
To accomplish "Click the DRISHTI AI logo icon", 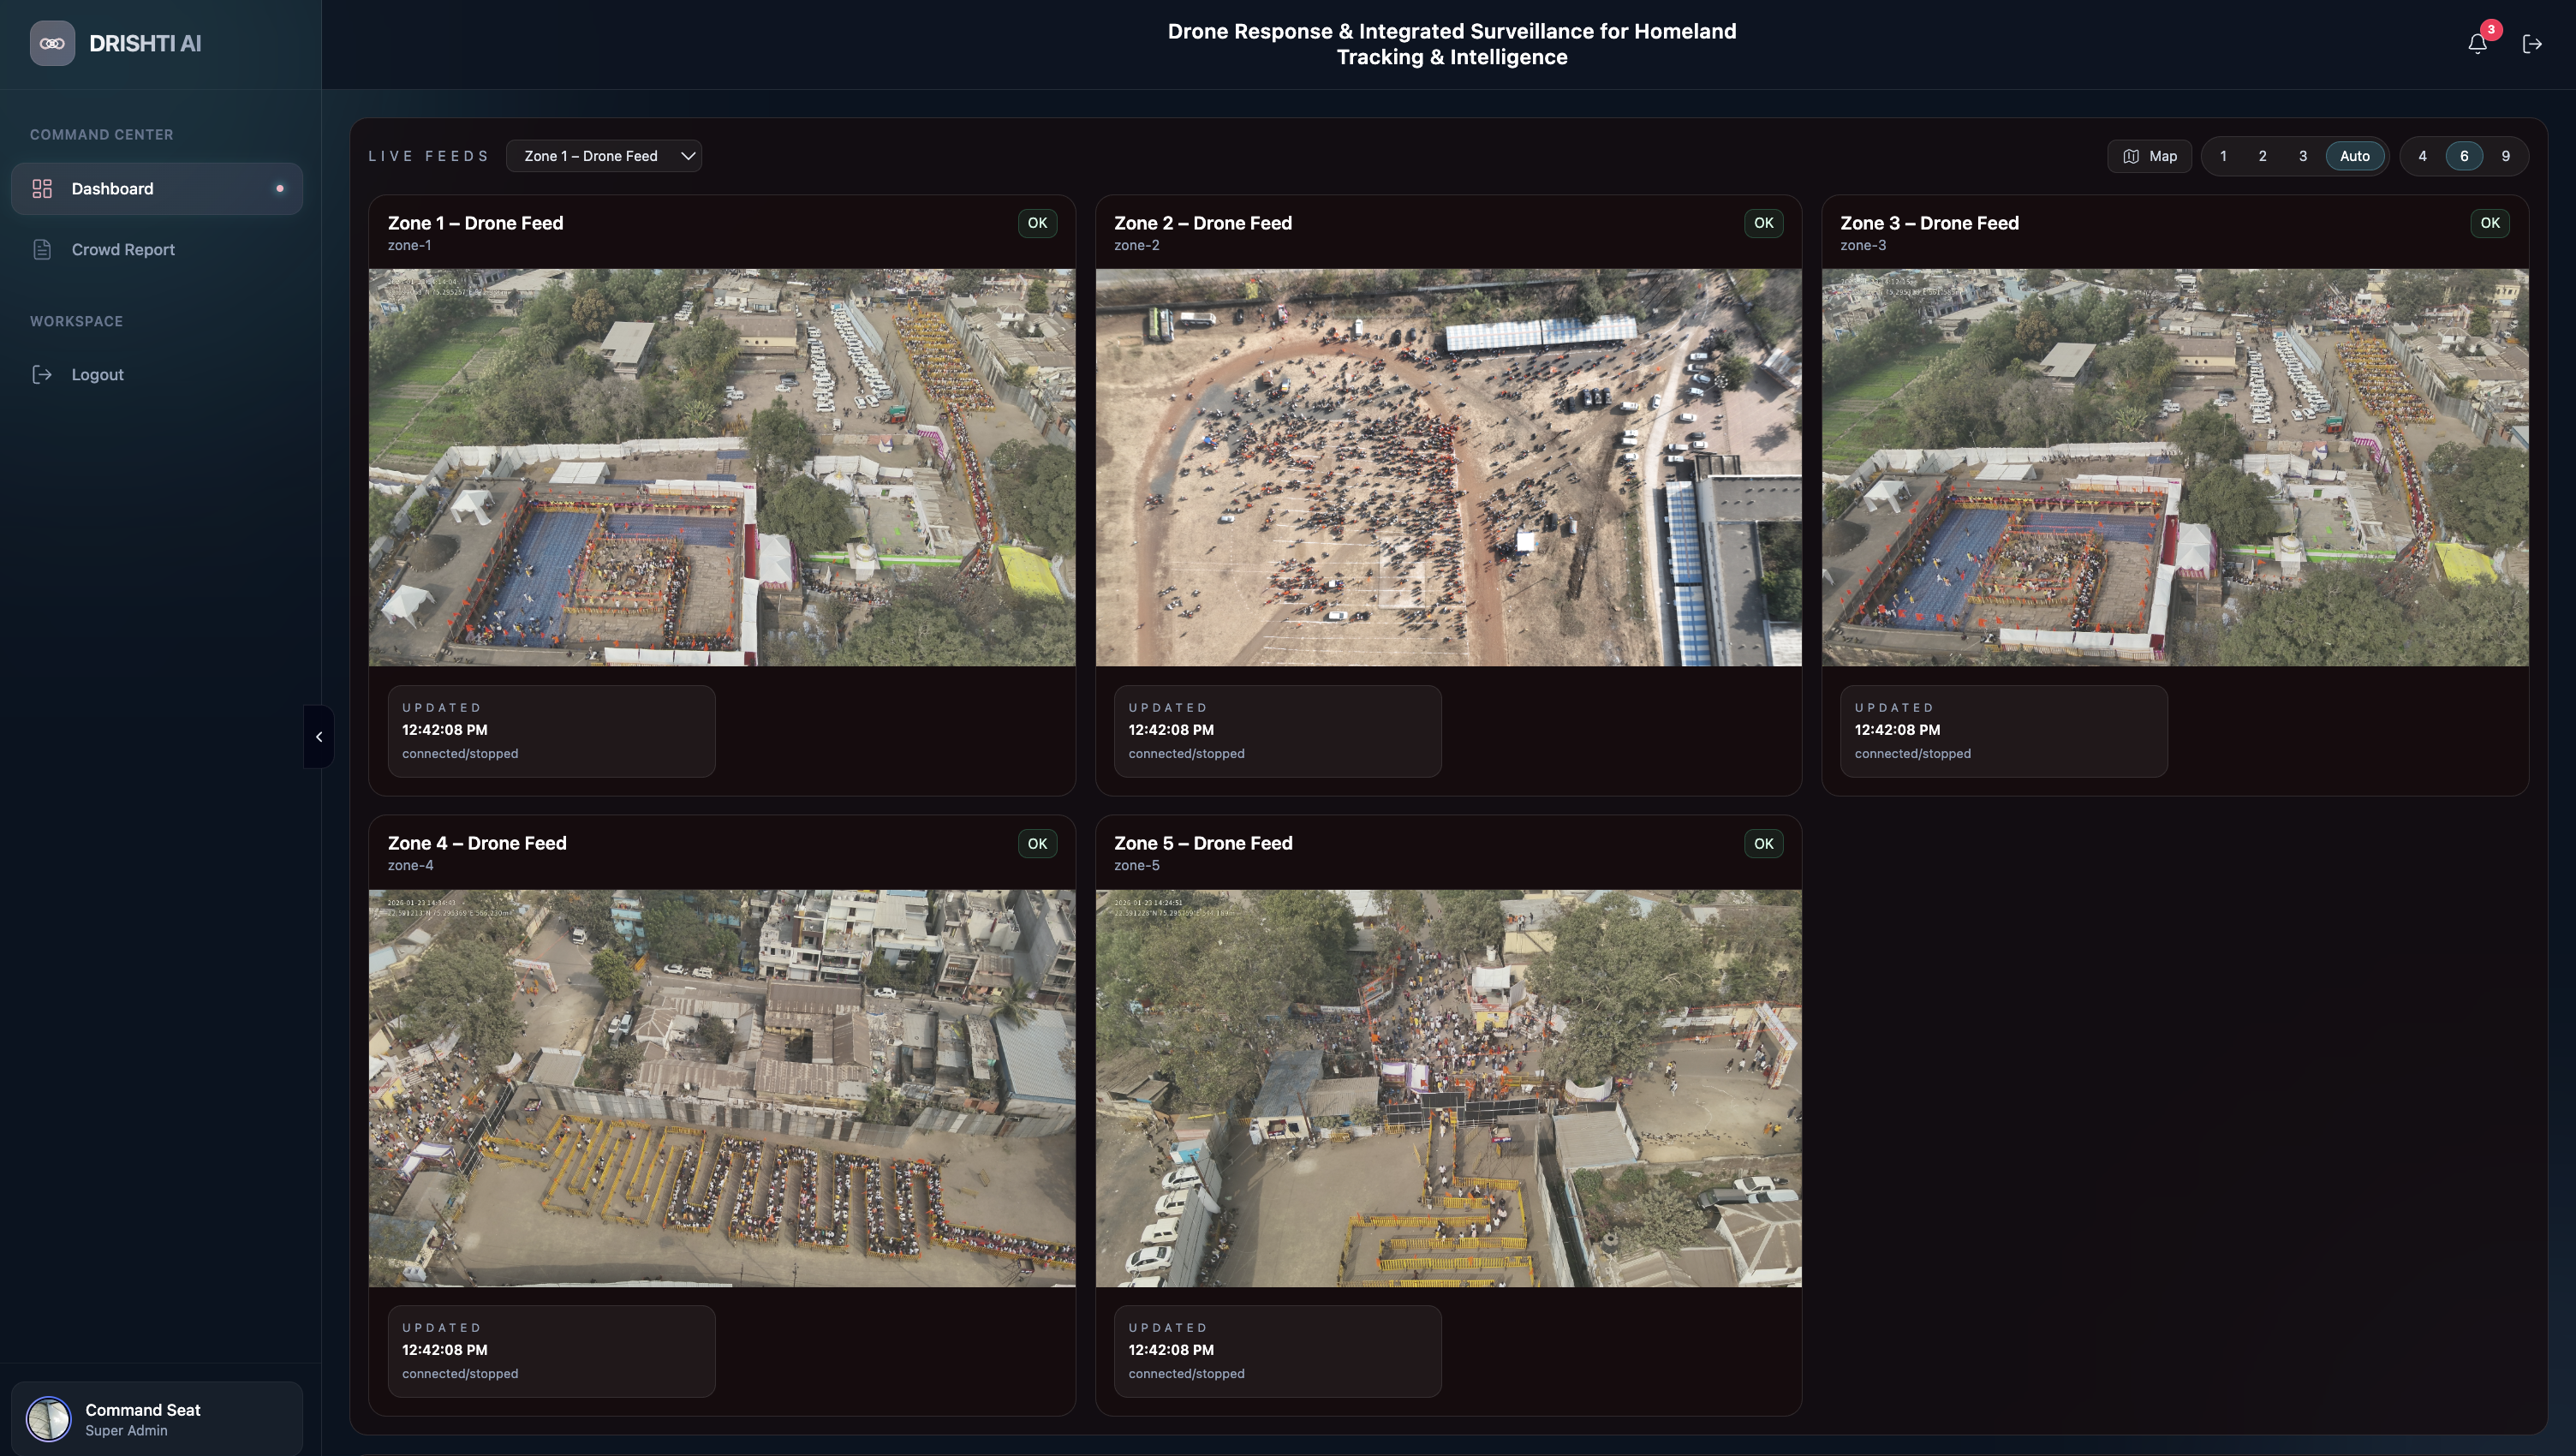I will pyautogui.click(x=52, y=43).
